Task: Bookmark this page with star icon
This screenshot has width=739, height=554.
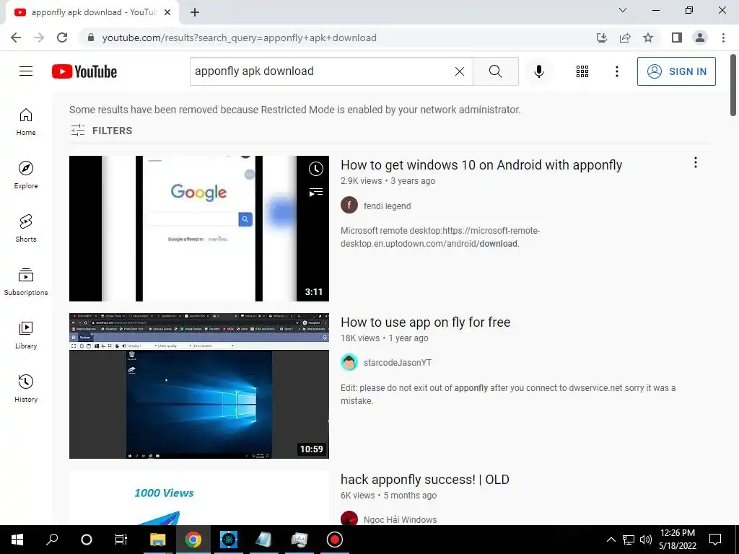Action: pos(648,38)
